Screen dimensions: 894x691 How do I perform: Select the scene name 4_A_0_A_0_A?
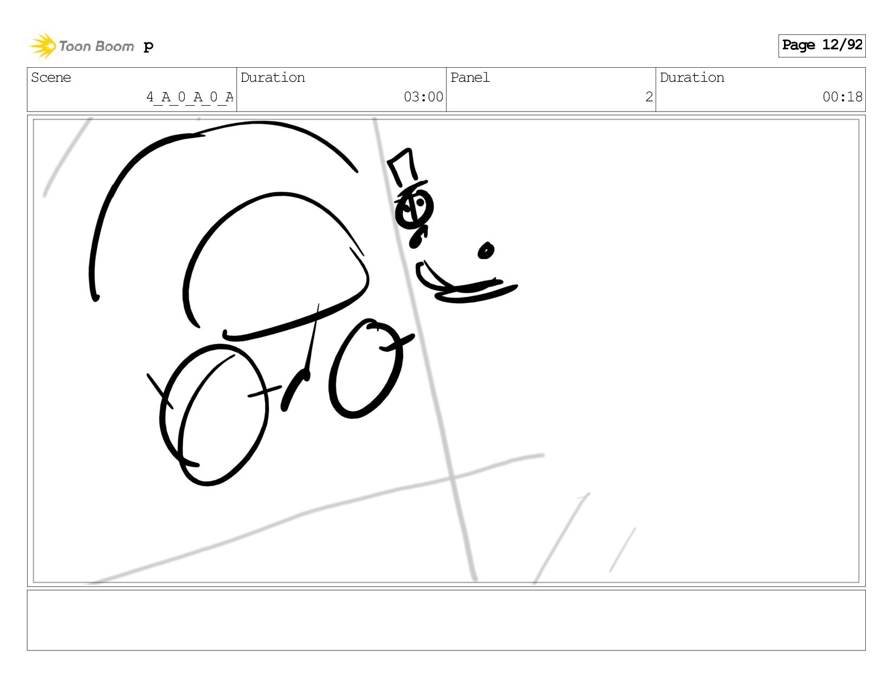click(190, 97)
